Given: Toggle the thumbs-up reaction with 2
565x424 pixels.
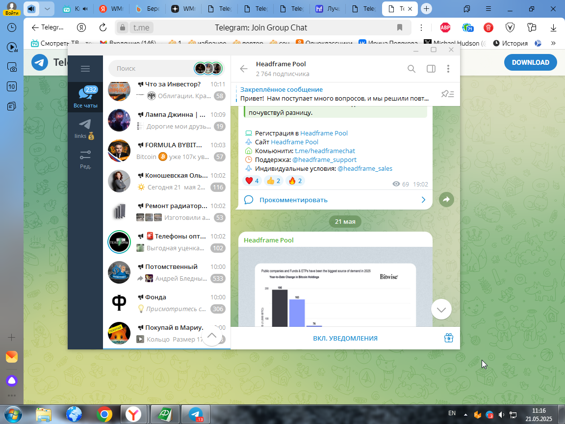Looking at the screenshot, I should (273, 181).
